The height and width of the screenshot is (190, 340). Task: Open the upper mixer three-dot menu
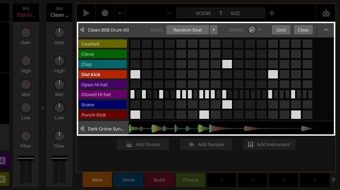click(x=42, y=84)
